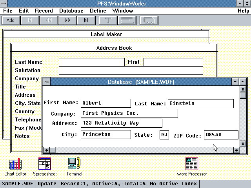Click the First Name field containing Albert
This screenshot has height=188, width=251.
[106, 103]
